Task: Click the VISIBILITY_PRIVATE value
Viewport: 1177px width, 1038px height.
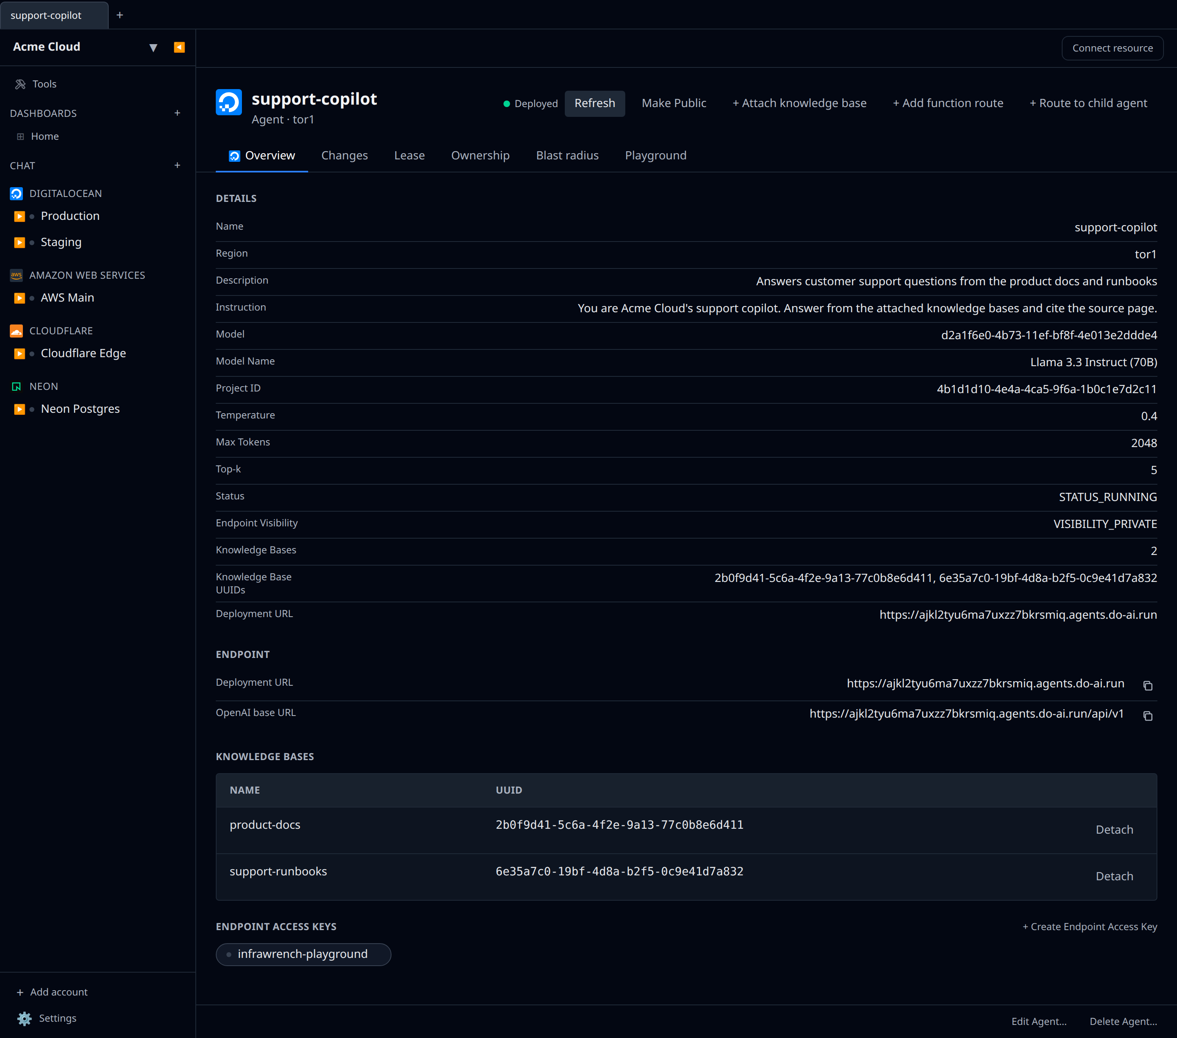Action: [1104, 524]
